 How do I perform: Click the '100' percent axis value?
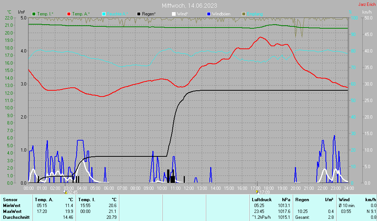355,18
